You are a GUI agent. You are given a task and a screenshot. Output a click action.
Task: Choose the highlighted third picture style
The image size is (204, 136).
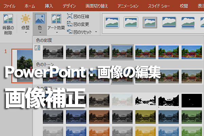coord(150,22)
